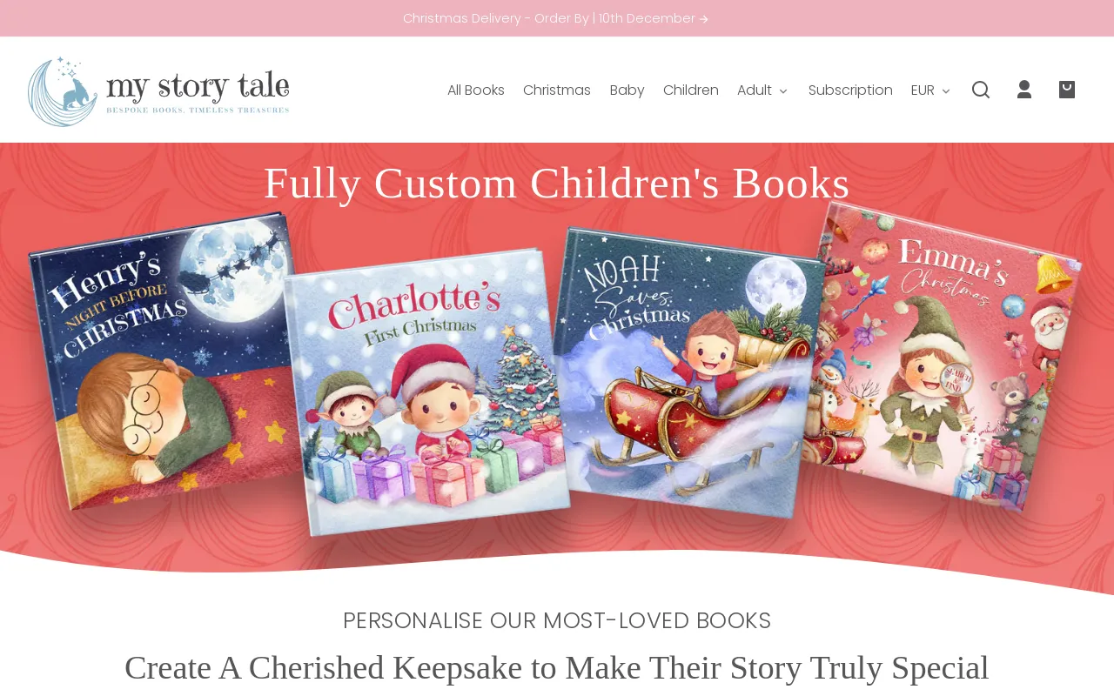The image size is (1114, 696).
Task: Click the Fully Custom Children's Books heading
Action: 557,184
